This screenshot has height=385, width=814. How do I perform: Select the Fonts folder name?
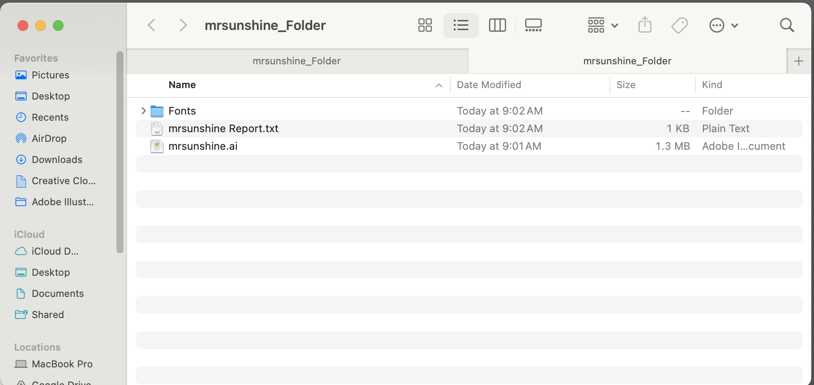[x=182, y=111]
